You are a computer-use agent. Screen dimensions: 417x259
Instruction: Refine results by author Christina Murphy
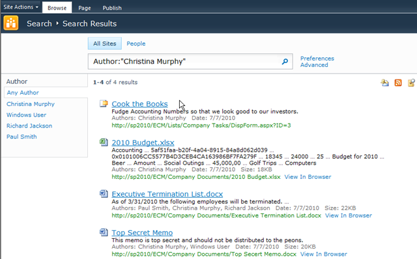[31, 104]
